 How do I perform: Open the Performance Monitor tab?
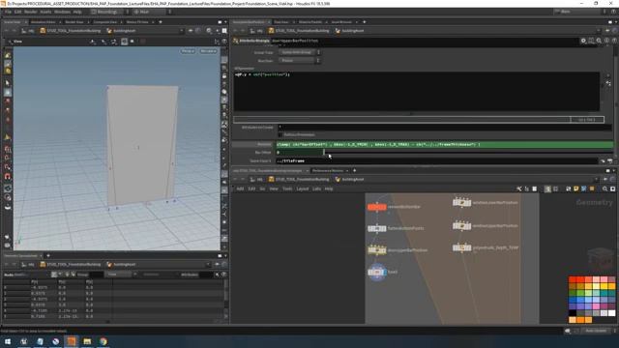pos(327,171)
